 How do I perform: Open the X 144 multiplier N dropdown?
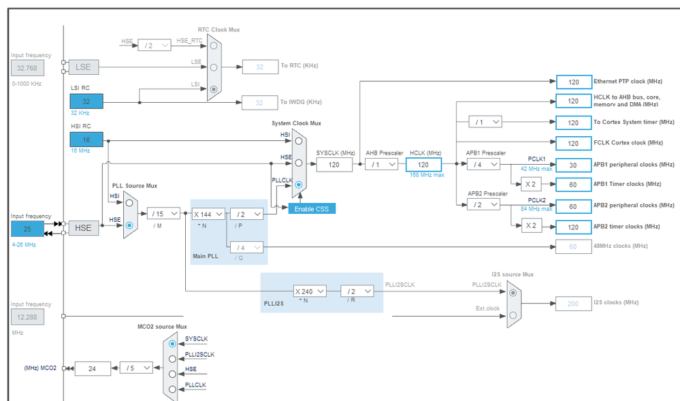[x=208, y=214]
